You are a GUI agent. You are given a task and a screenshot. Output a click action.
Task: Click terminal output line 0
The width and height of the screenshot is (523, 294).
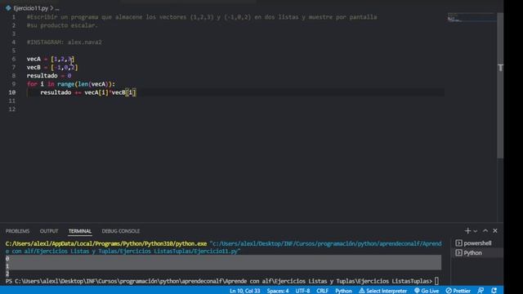click(x=7, y=259)
